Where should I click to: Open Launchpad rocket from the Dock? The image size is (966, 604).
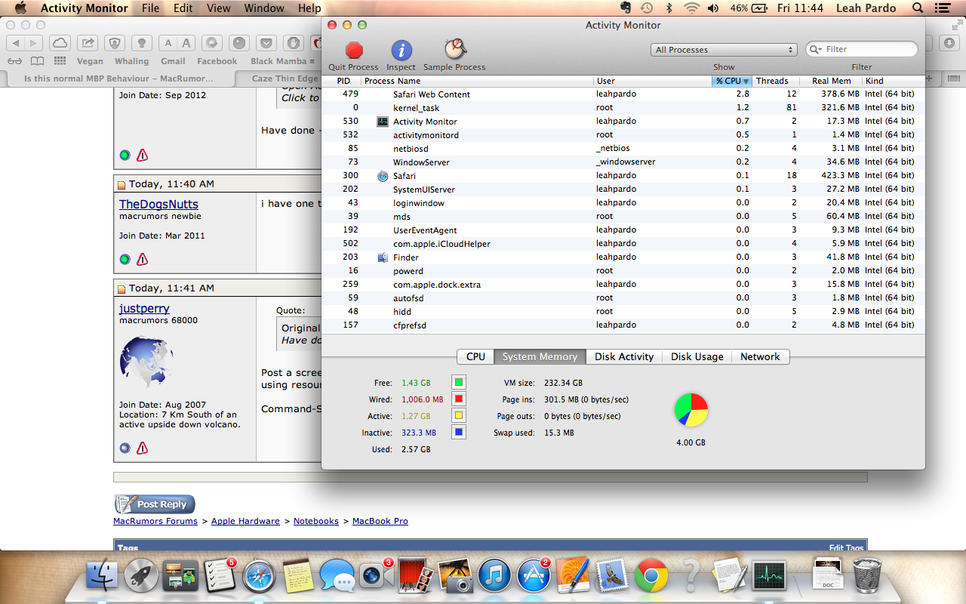(x=141, y=577)
